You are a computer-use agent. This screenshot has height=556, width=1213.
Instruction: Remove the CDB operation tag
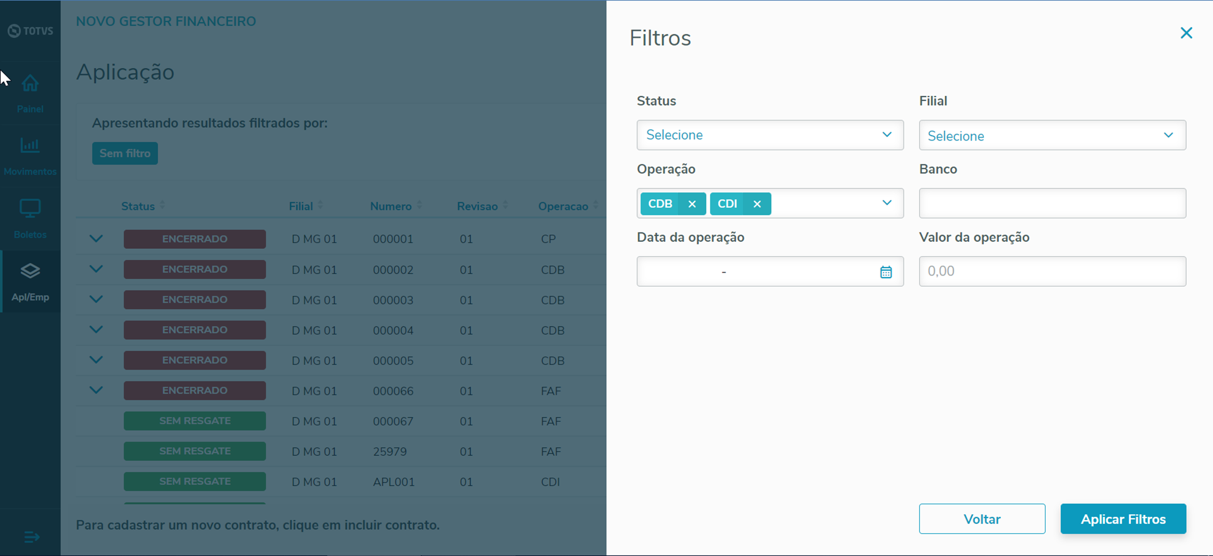692,204
